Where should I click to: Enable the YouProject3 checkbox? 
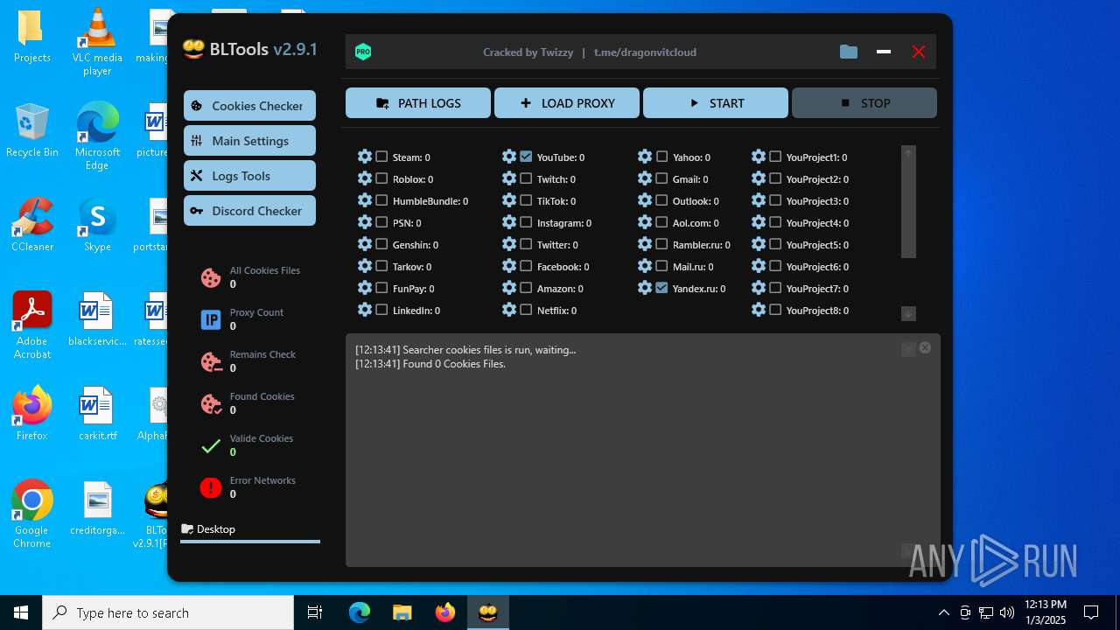(x=775, y=200)
